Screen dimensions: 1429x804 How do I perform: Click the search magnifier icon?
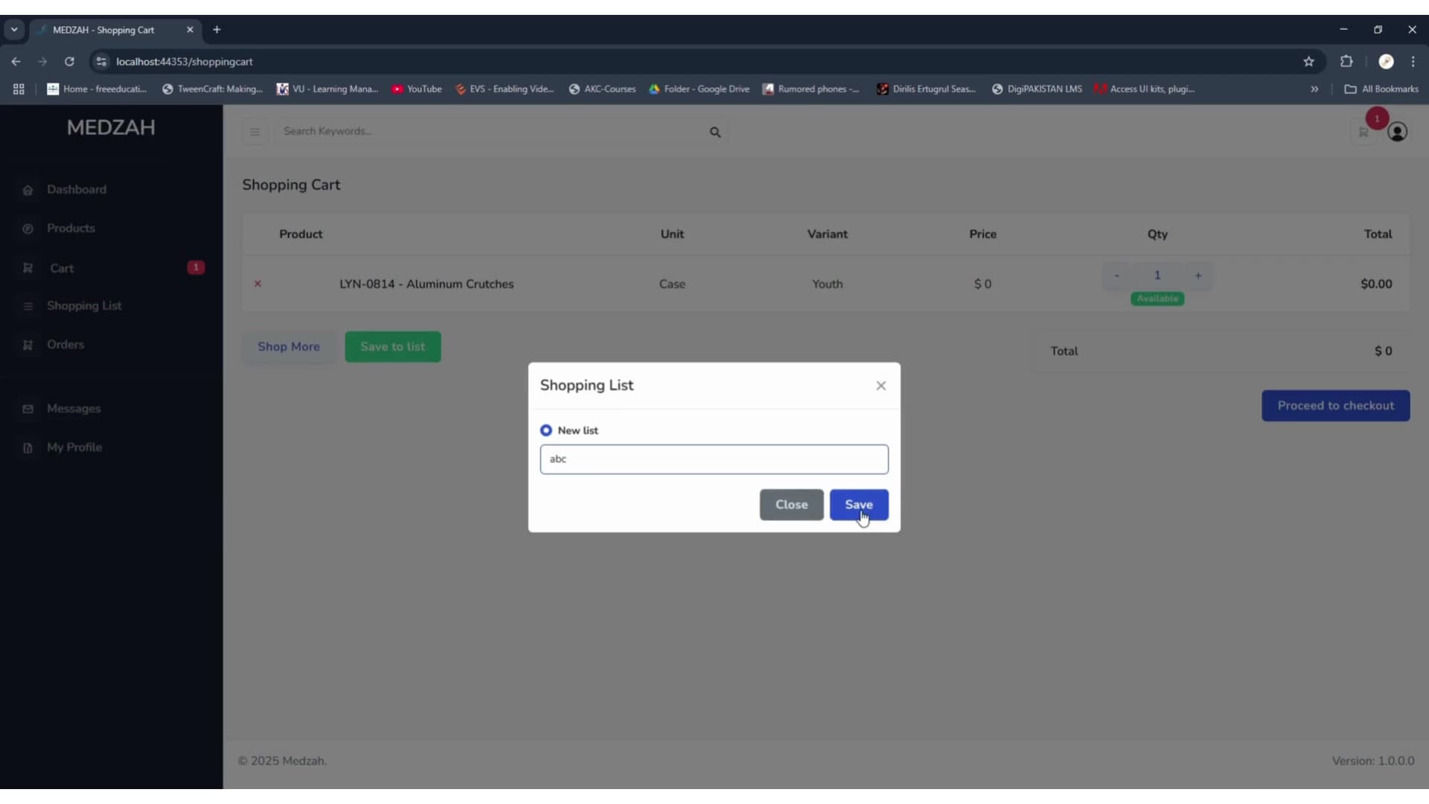click(715, 133)
